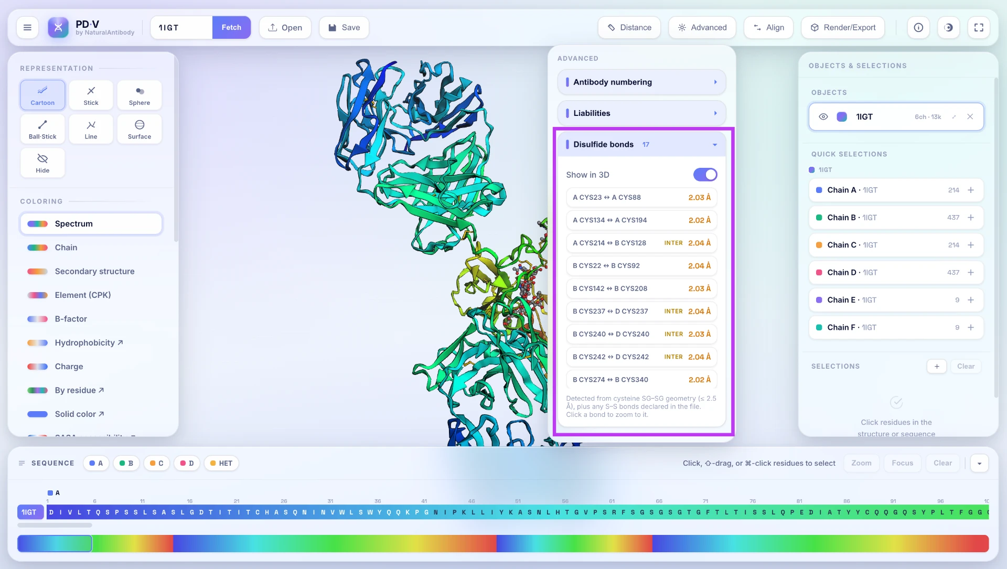
Task: Select Ball-Stick representation
Action: click(42, 129)
